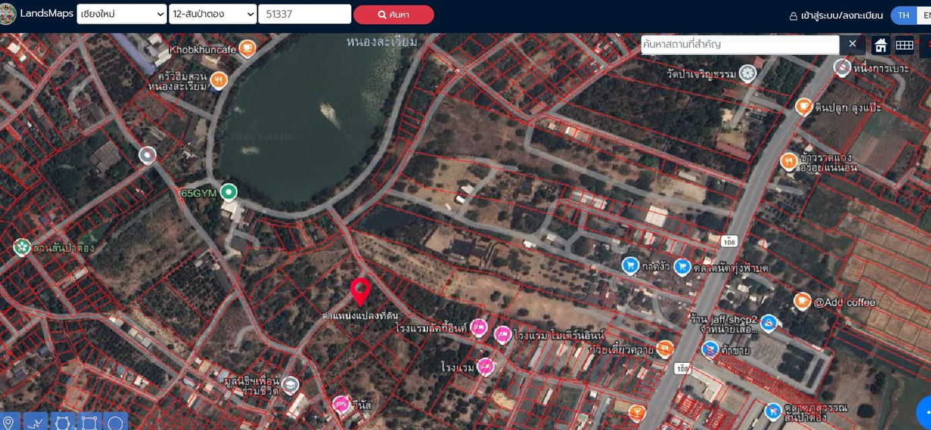Viewport: 931px width, 430px height.
Task: Click the LandsMaps logo emblem
Action: coord(7,13)
